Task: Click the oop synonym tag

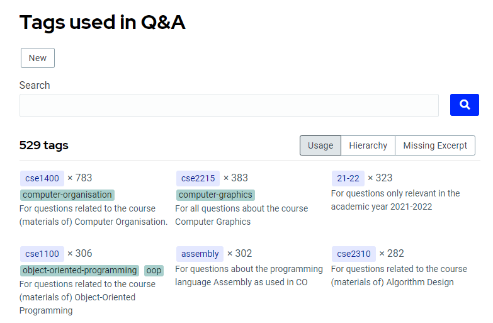Action: pyautogui.click(x=154, y=270)
